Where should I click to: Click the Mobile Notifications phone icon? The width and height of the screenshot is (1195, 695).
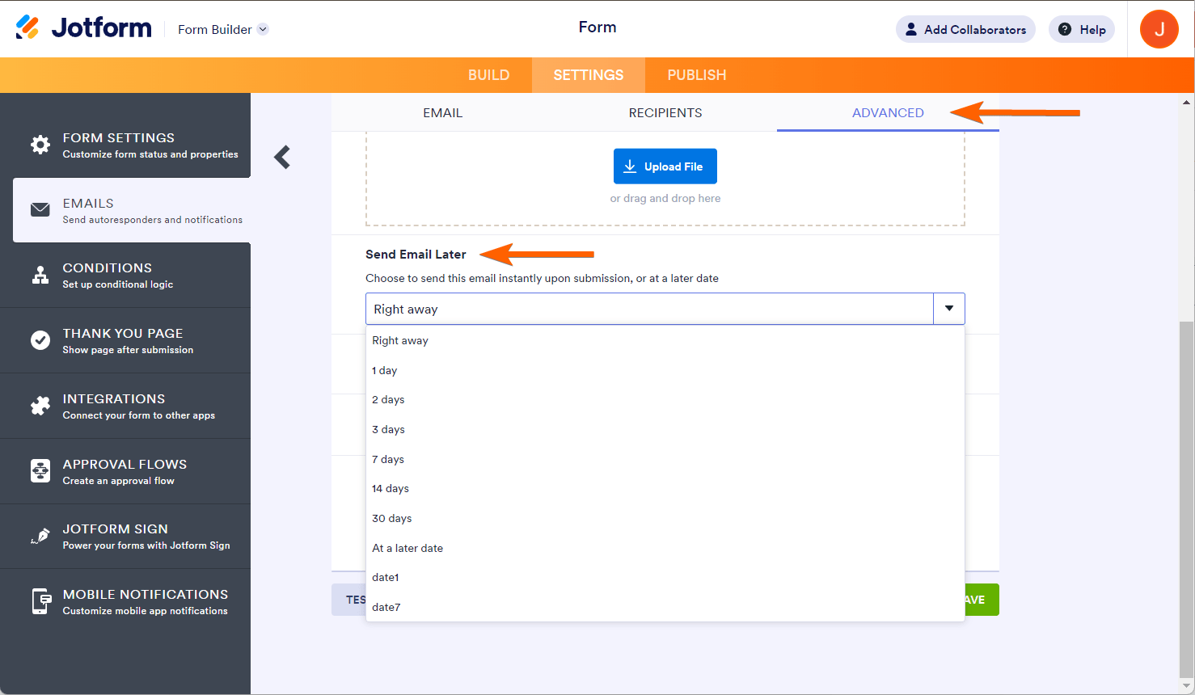click(x=40, y=601)
